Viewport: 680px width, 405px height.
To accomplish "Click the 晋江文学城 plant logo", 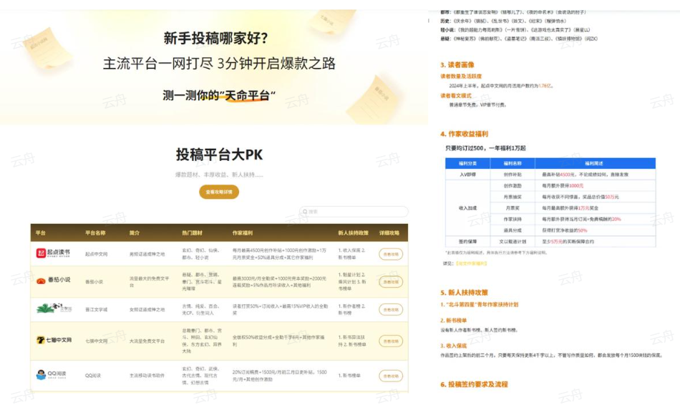I will point(54,308).
